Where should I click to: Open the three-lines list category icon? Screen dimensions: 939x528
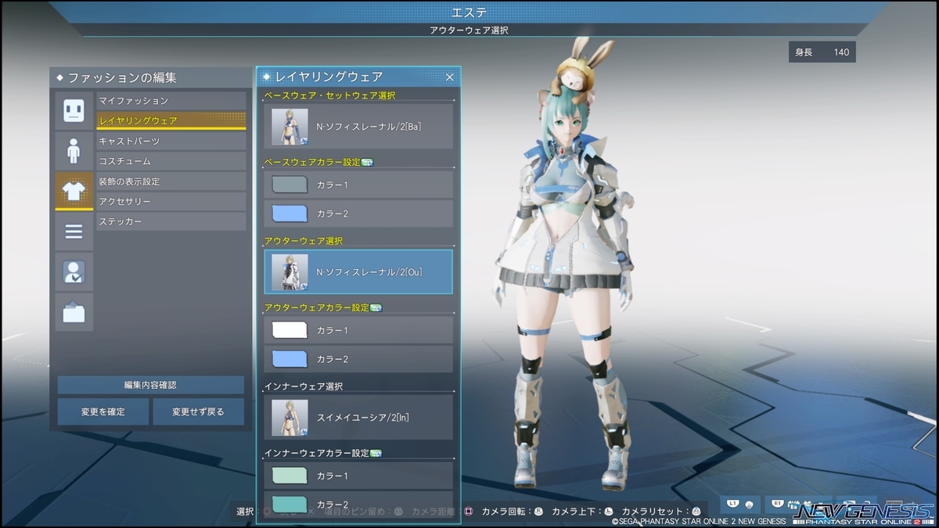coord(74,232)
